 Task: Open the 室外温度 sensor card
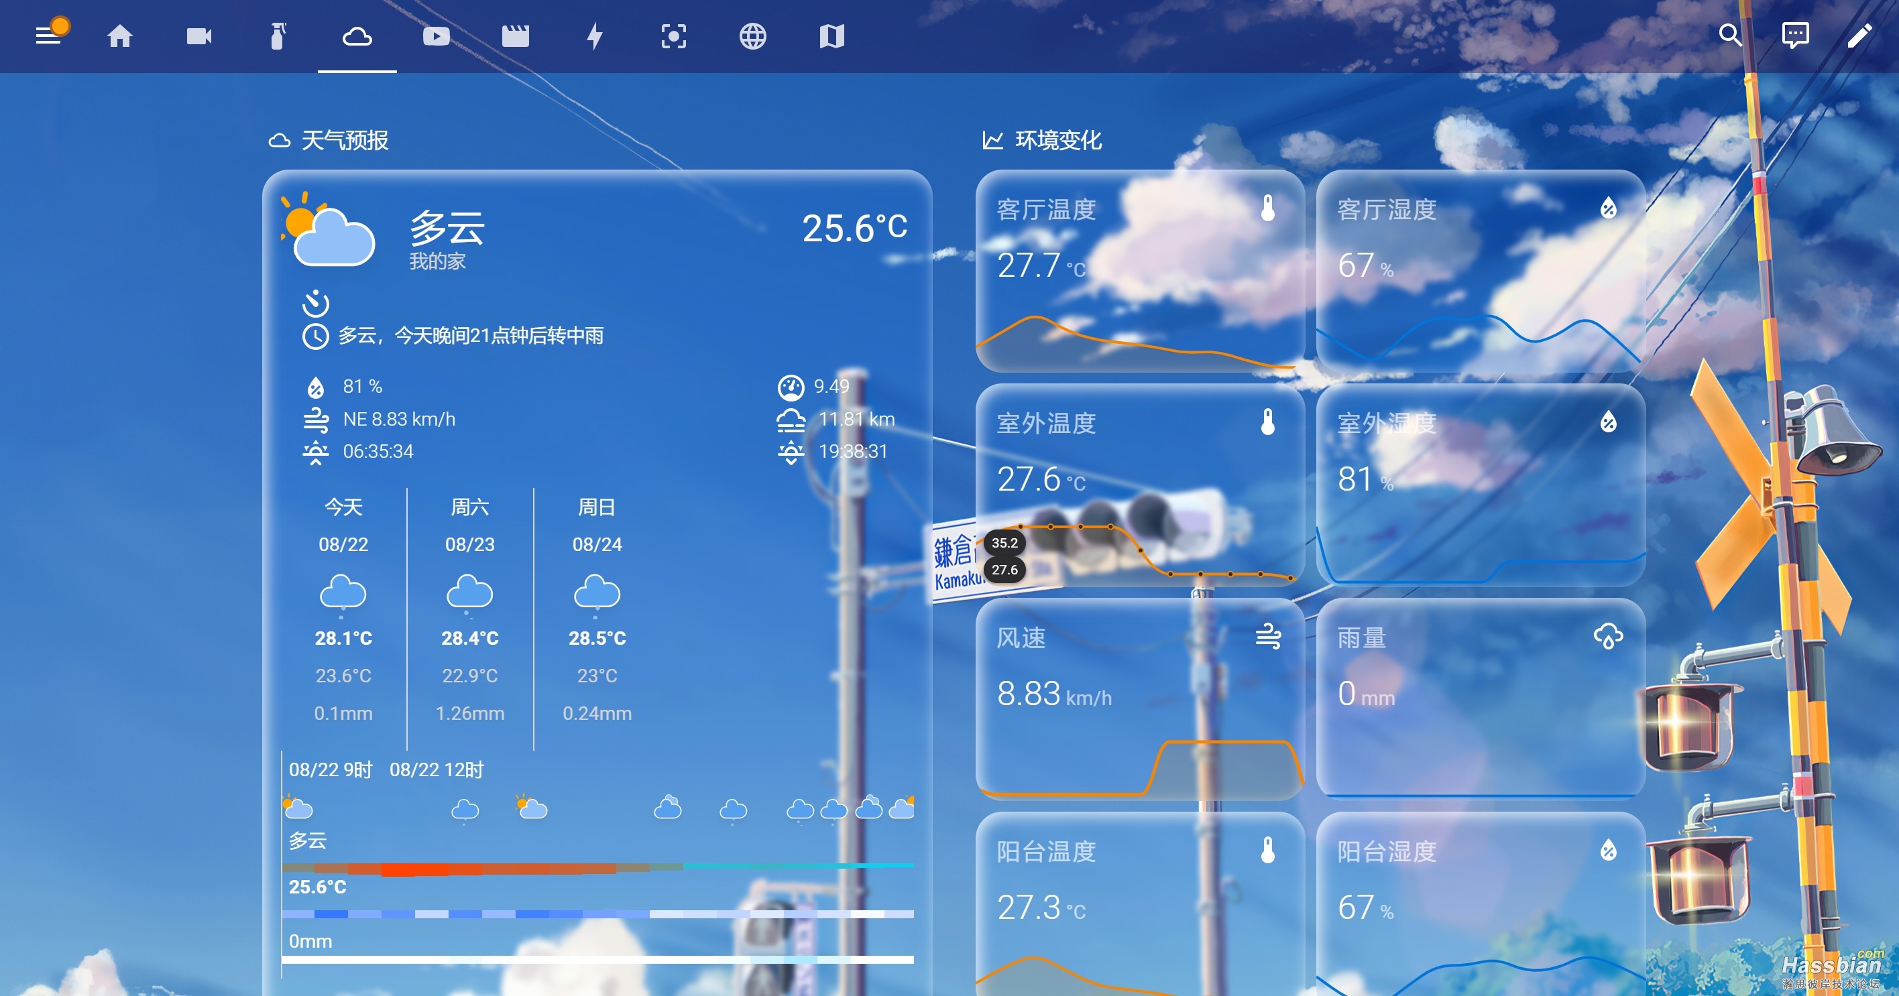1140,485
